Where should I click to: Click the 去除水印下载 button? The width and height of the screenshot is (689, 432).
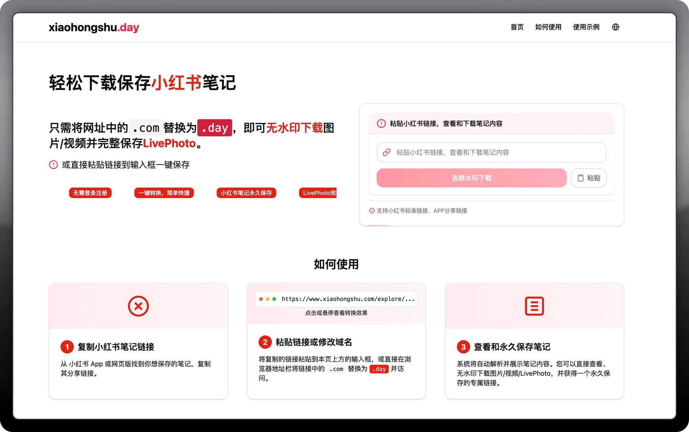pyautogui.click(x=472, y=178)
